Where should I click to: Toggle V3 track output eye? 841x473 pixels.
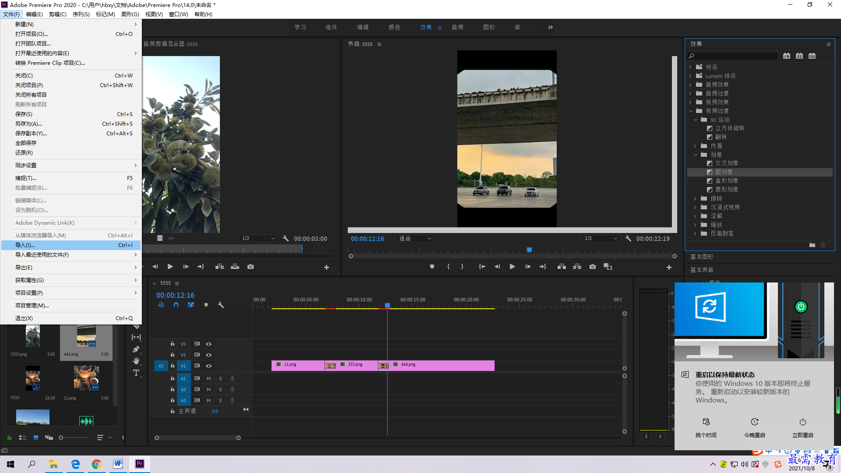tap(209, 344)
